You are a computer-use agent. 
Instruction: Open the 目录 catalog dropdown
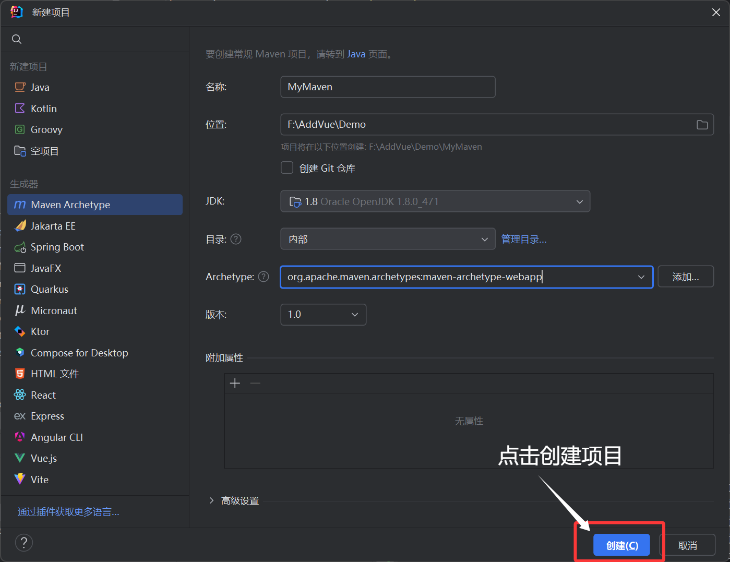pyautogui.click(x=387, y=239)
